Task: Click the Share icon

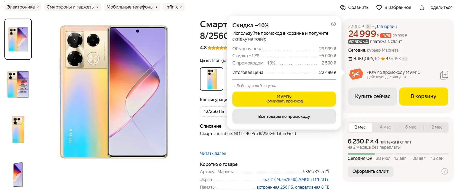Action: pyautogui.click(x=422, y=8)
